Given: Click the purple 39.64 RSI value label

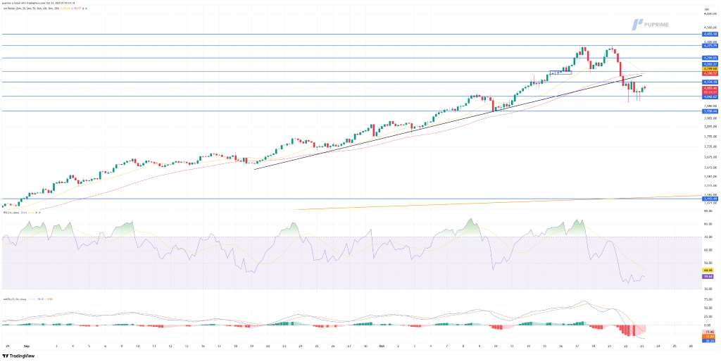Looking at the screenshot, I should pos(709,277).
